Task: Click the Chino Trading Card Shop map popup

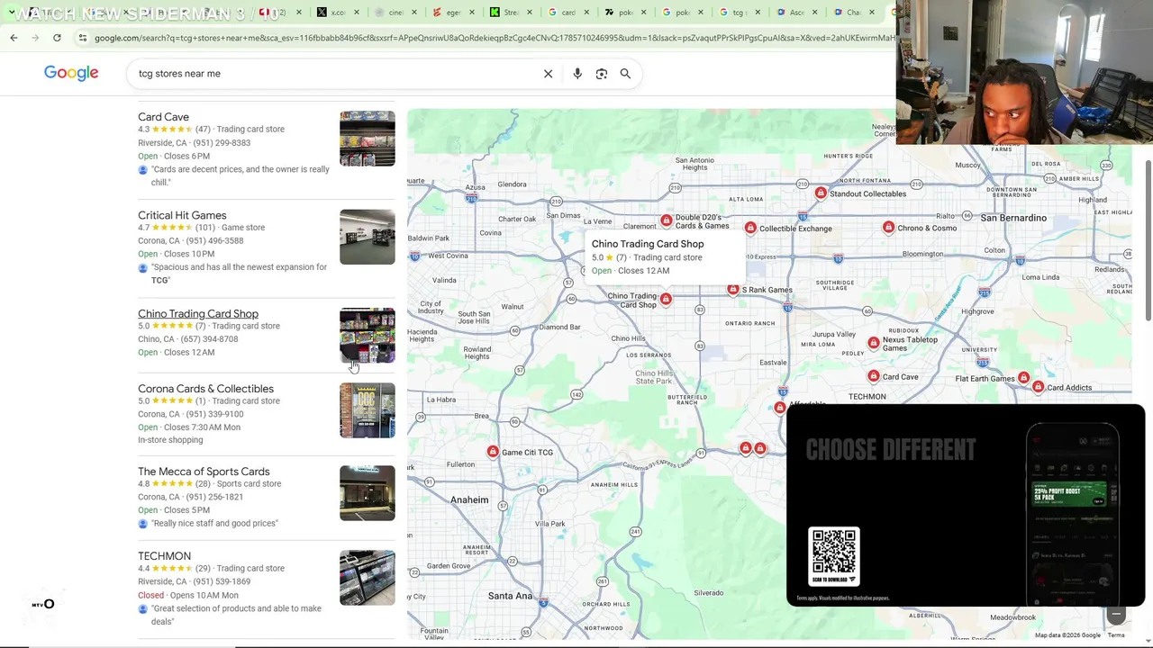Action: coord(666,256)
